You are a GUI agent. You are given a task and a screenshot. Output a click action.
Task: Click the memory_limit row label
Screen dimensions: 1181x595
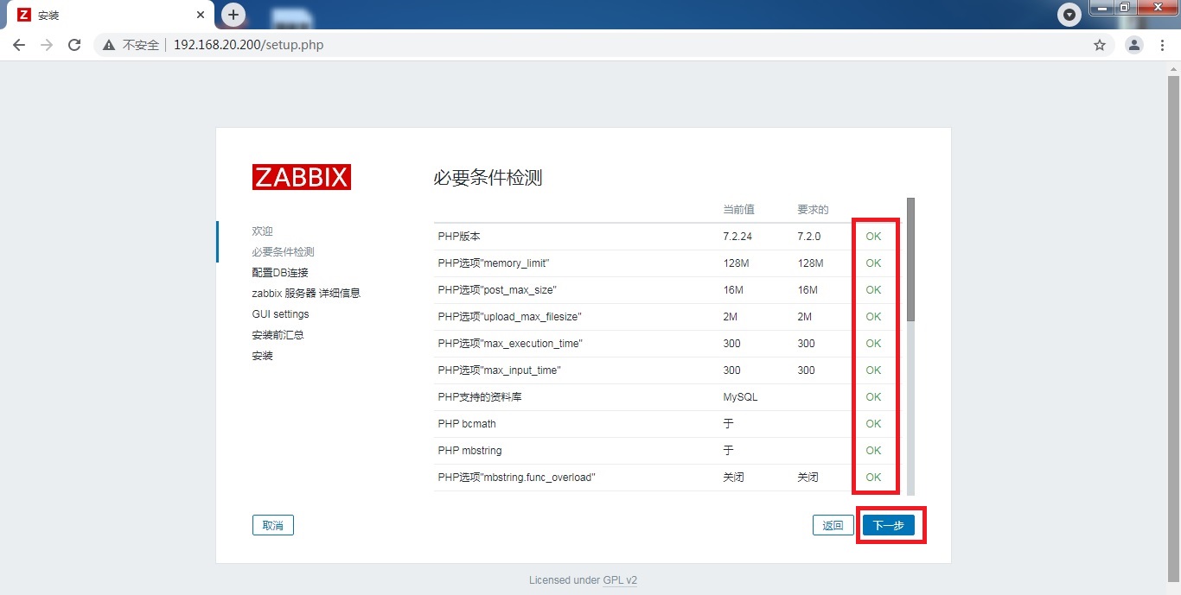tap(494, 263)
